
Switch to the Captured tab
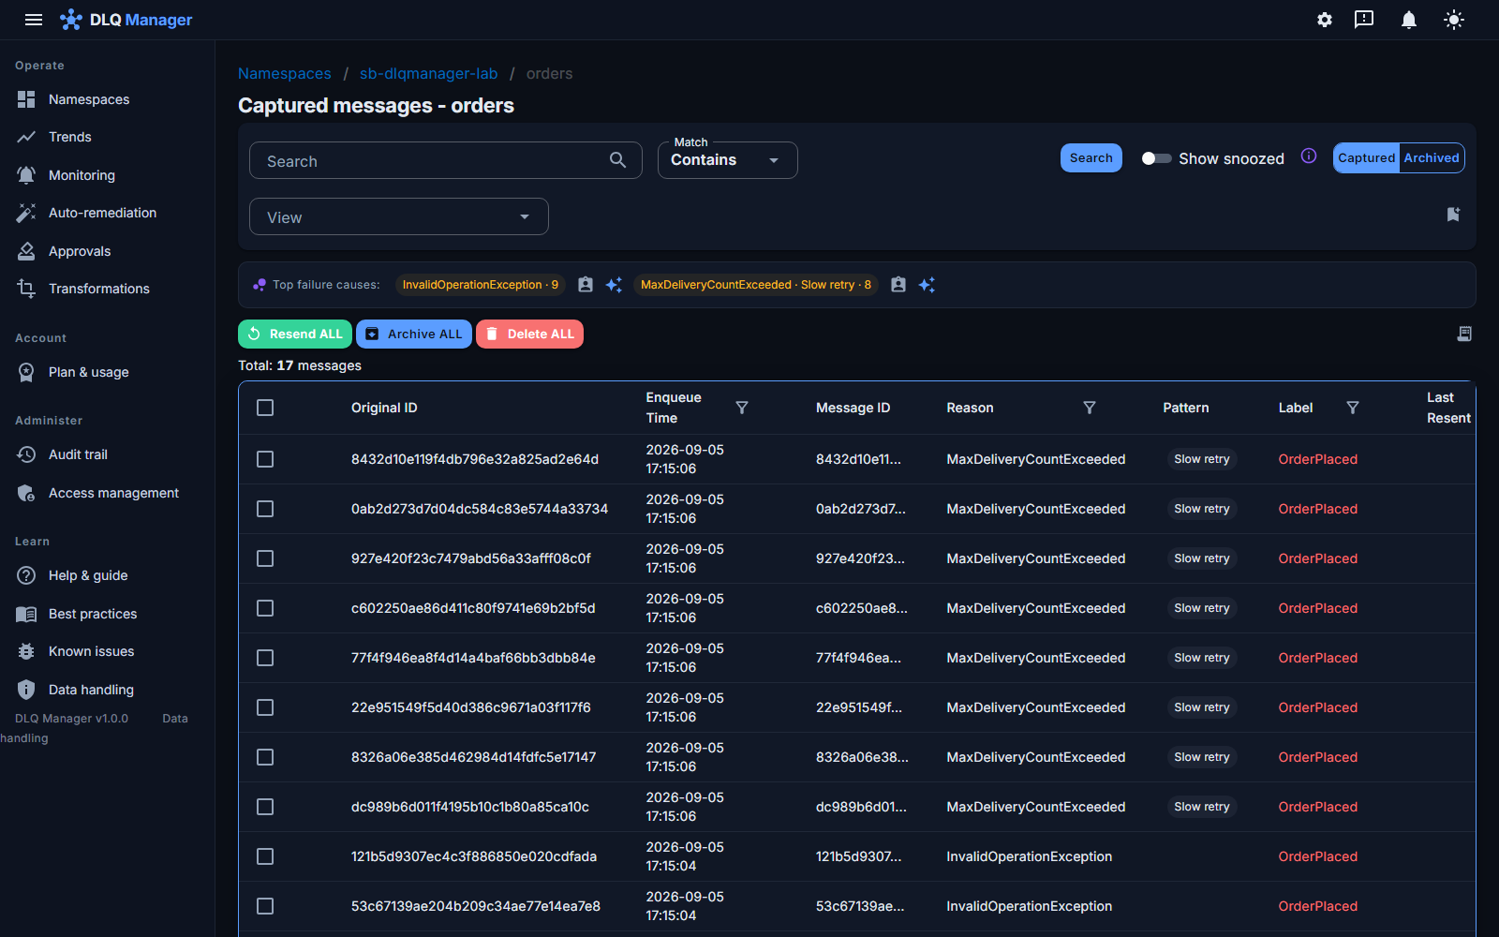pos(1366,158)
